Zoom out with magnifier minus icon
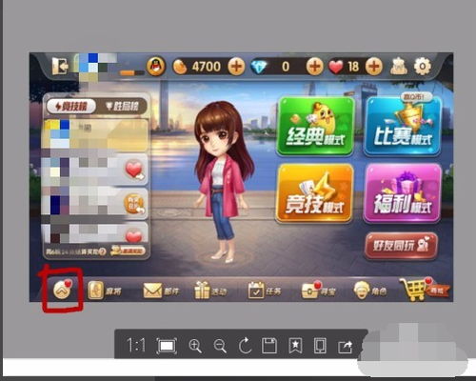Viewport: 476px width, 381px height. tap(220, 346)
